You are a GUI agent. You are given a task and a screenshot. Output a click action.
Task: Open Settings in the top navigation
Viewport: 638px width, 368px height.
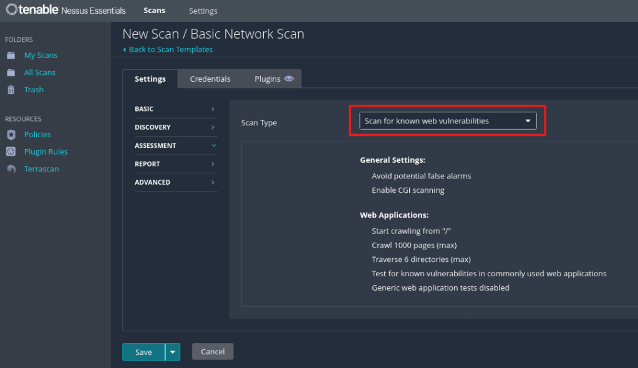tap(203, 11)
